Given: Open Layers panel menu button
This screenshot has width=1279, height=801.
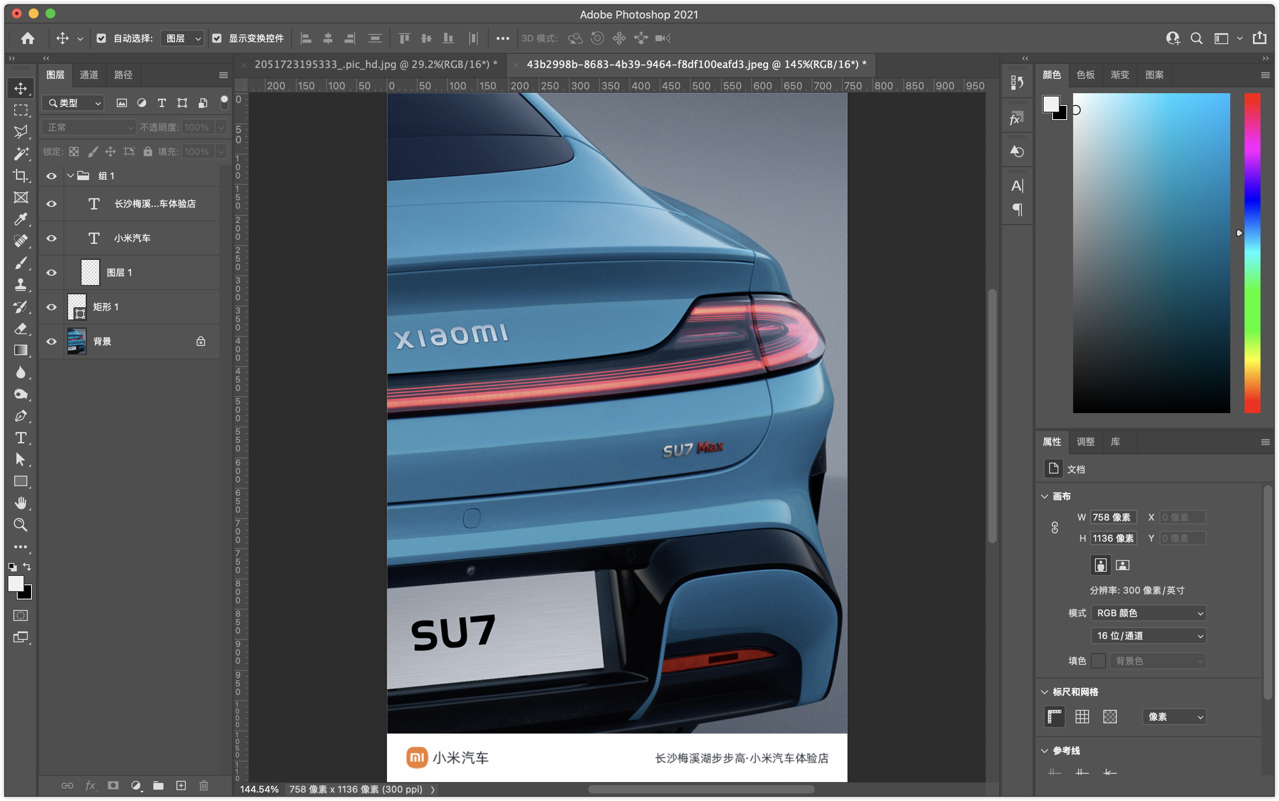Looking at the screenshot, I should pos(223,75).
